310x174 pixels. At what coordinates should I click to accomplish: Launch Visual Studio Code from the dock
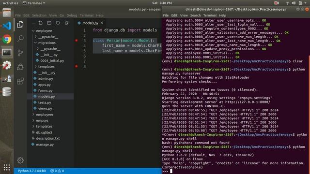[7, 26]
